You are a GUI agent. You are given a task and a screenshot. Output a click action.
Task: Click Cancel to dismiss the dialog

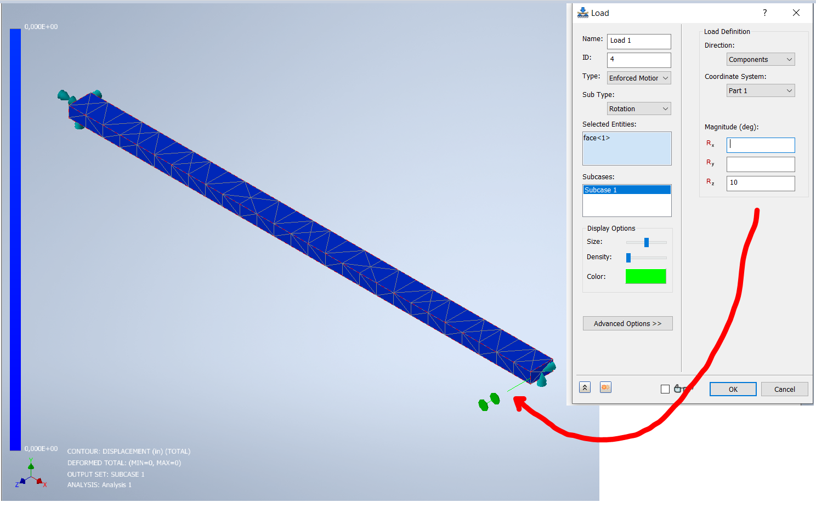784,389
